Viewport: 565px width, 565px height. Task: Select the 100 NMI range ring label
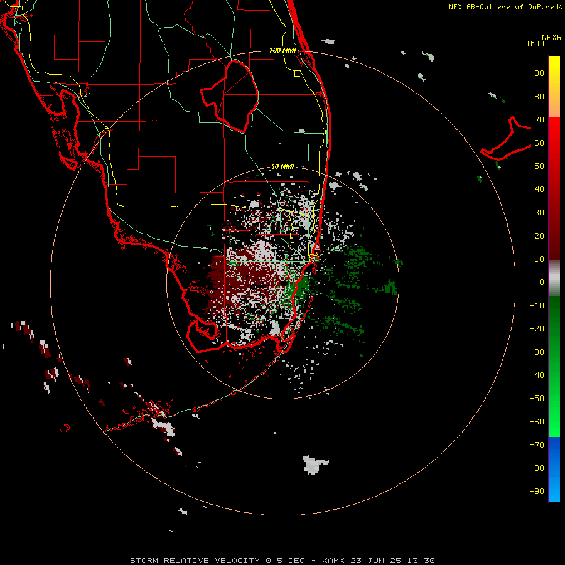pyautogui.click(x=282, y=50)
